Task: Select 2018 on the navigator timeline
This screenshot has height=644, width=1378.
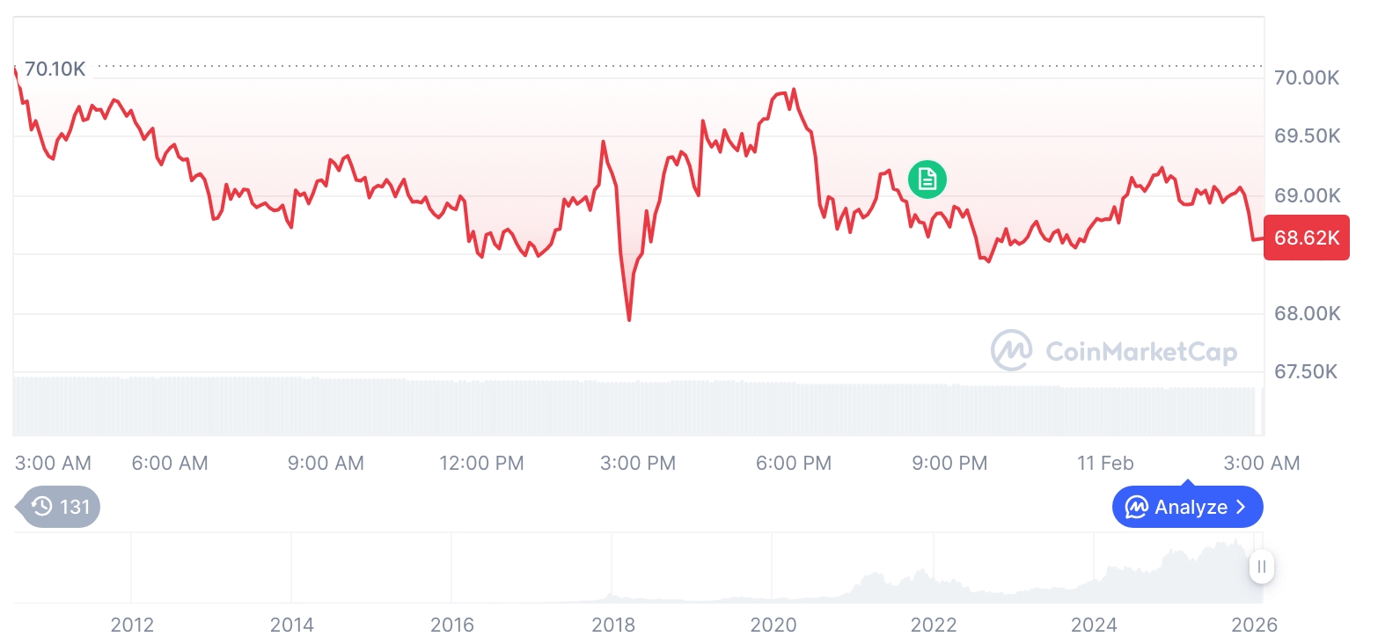Action: 613,626
